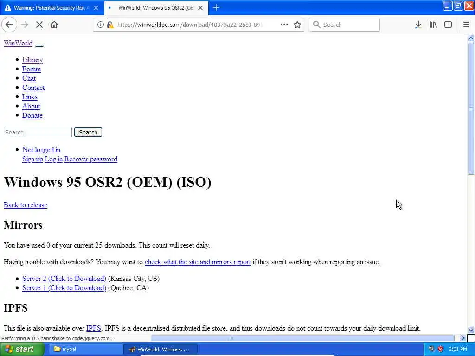Close the WinWorld tab
This screenshot has height=356, width=475.
[200, 8]
